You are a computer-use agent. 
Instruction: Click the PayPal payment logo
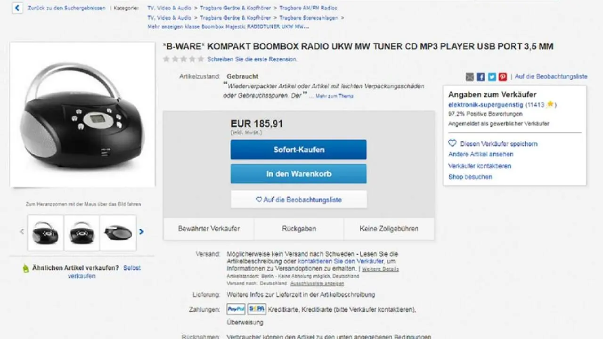pyautogui.click(x=236, y=309)
